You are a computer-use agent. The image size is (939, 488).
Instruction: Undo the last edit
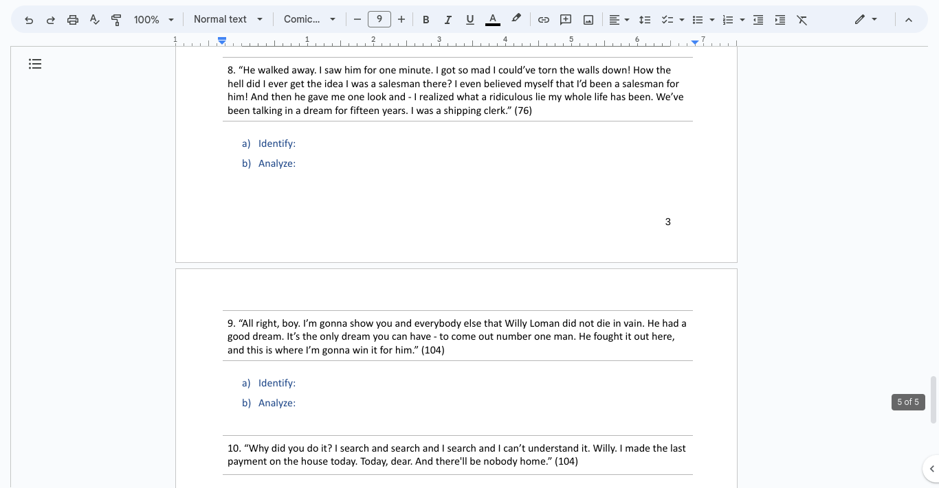pyautogui.click(x=29, y=20)
